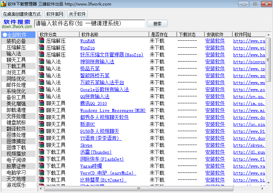Image resolution: width=273 pixels, height=193 pixels.
Task: Focus the software search input field
Action: point(89,24)
